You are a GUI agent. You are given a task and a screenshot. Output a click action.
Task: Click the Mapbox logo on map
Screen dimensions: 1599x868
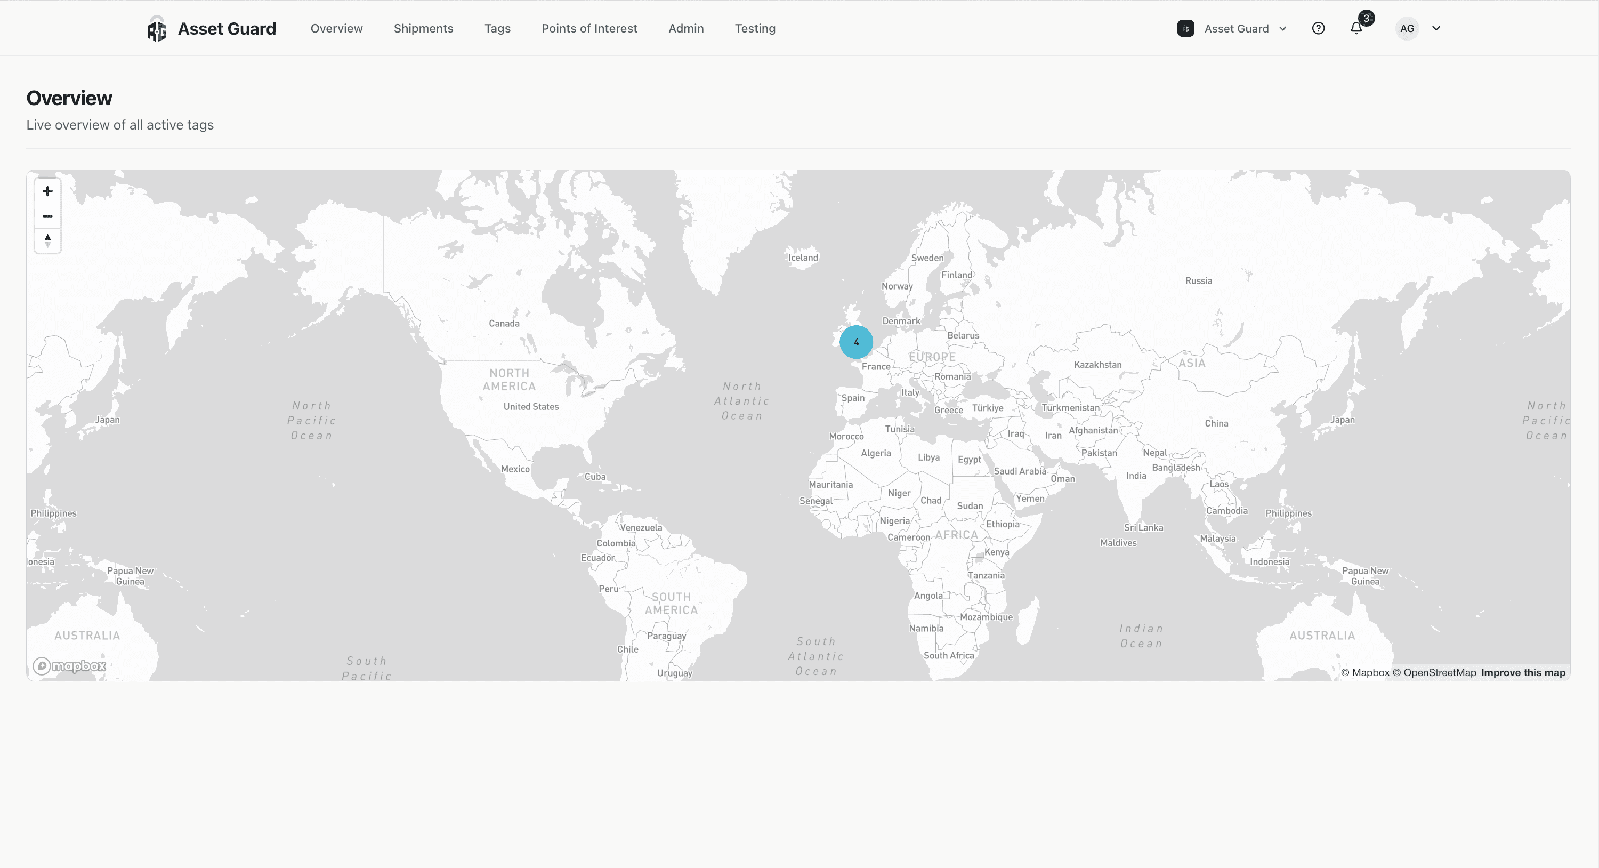coord(69,666)
